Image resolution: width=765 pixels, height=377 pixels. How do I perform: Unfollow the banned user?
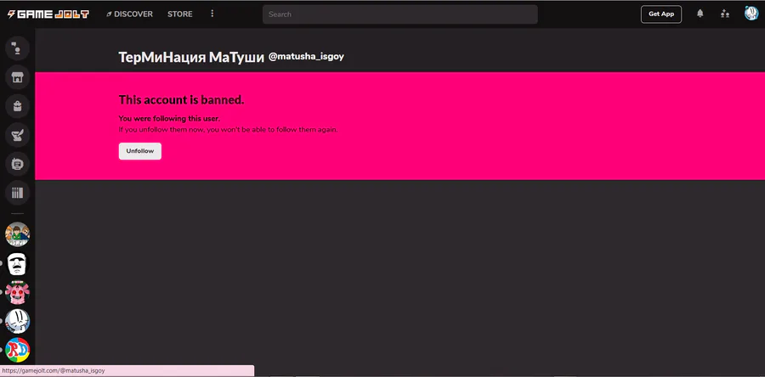pyautogui.click(x=140, y=151)
